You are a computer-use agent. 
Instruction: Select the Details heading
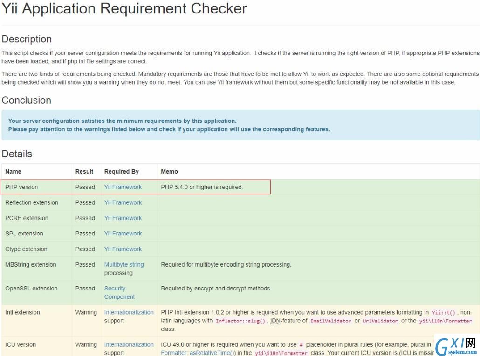(x=17, y=154)
